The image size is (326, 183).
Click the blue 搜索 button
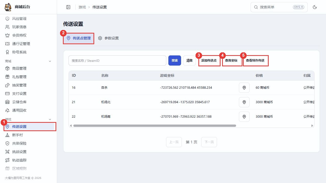coord(175,60)
